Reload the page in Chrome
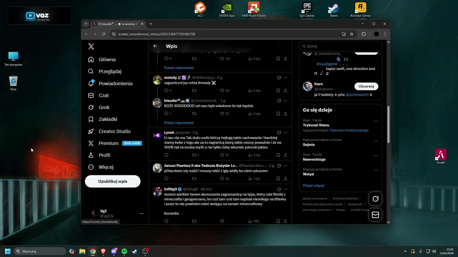The image size is (458, 257). [104, 34]
